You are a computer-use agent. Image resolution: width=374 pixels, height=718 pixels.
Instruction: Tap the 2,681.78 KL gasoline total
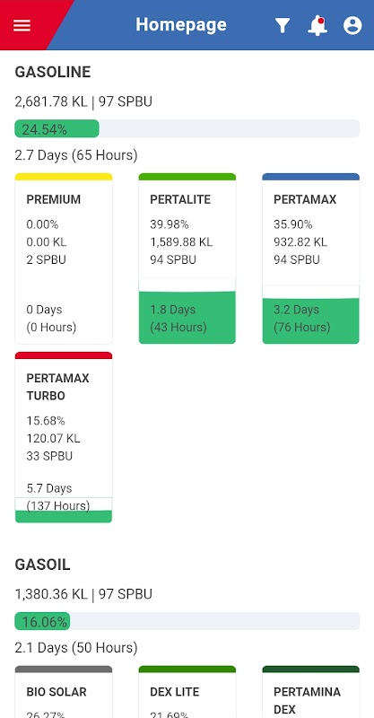point(51,101)
